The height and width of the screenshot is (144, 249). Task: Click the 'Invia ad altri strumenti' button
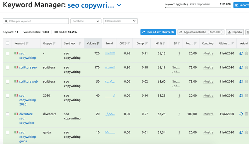coord(158,32)
